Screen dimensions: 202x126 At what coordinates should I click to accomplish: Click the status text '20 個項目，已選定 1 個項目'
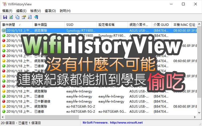[21, 123]
